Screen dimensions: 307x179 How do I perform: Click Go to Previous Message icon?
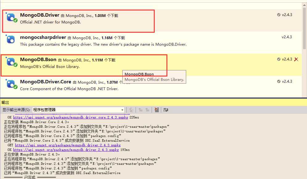[x=140, y=110]
